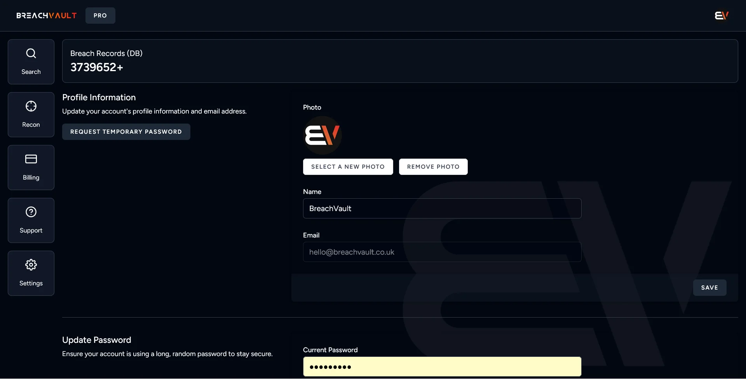Click the Current Password input
Screen dimensions: 746x379
442,367
